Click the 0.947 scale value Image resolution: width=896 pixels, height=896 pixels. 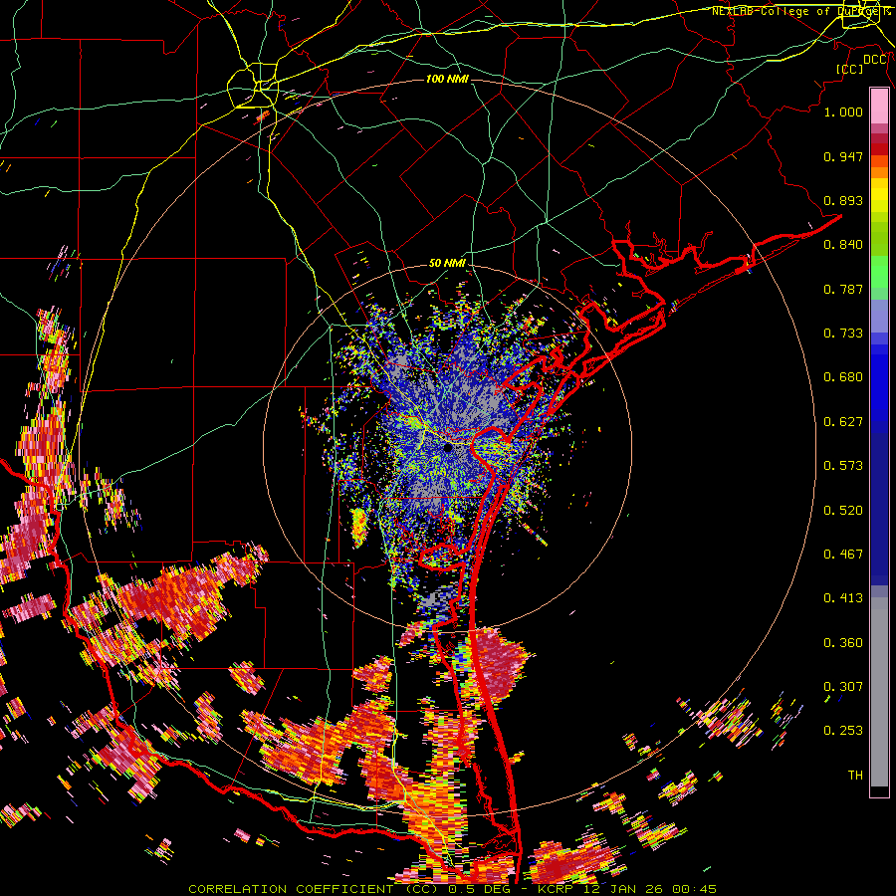843,156
